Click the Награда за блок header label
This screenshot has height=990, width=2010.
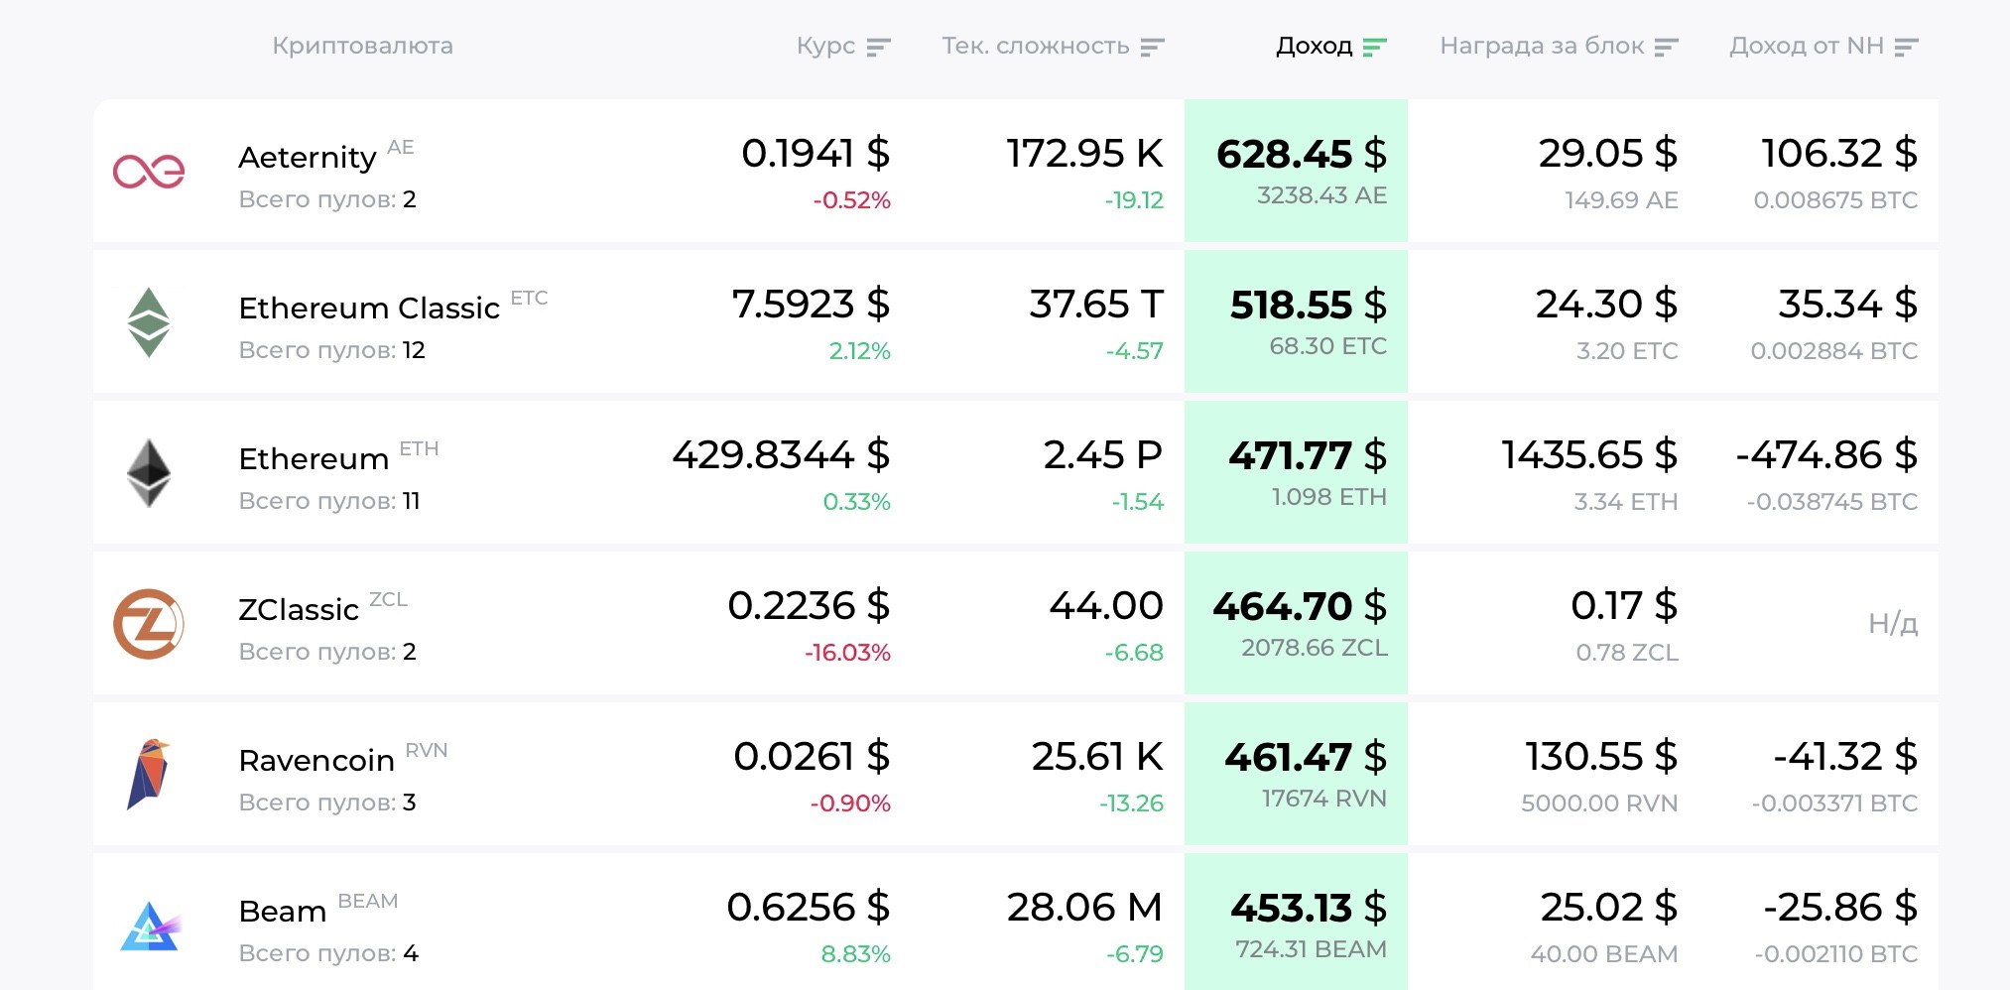[x=1542, y=46]
